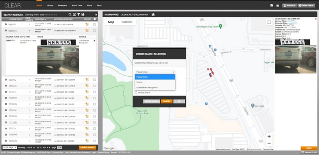Click the save disk icon in Search Results header
The image size is (319, 155).
(83, 14)
